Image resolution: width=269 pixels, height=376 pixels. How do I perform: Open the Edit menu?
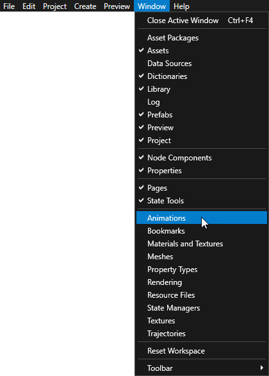(x=29, y=6)
